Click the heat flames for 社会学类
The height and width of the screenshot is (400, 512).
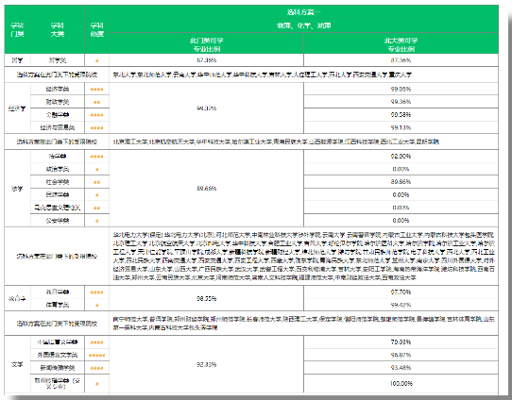(x=96, y=182)
